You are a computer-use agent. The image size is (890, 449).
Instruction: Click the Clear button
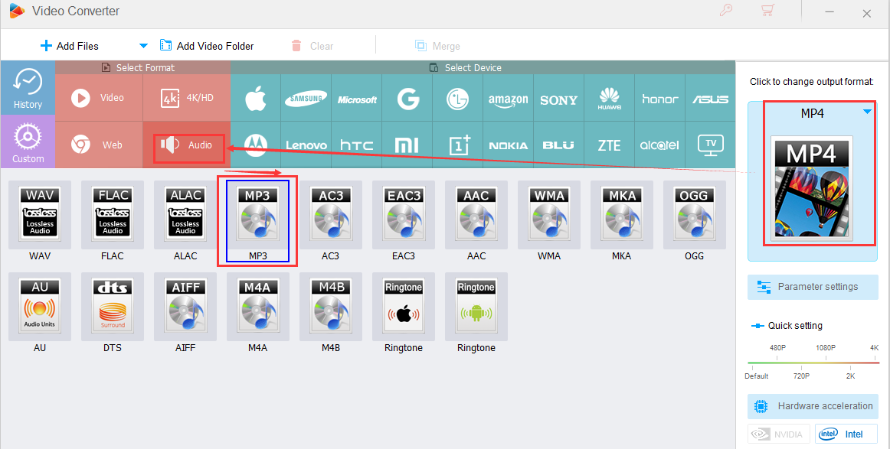click(312, 46)
